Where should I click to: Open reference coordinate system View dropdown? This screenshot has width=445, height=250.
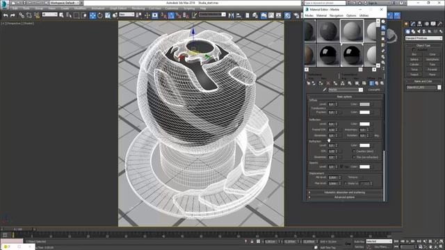(x=127, y=15)
